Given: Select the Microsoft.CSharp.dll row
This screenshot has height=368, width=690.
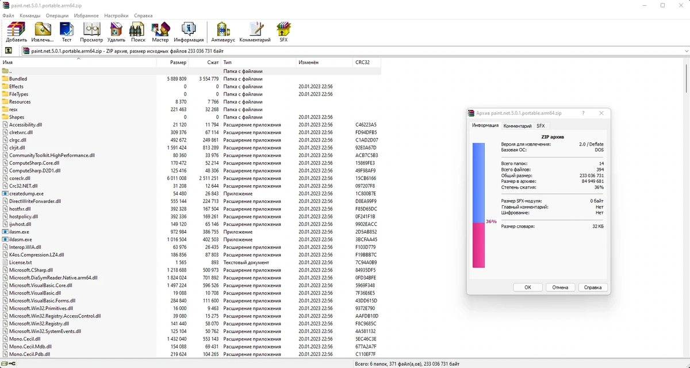Looking at the screenshot, I should tap(190, 270).
